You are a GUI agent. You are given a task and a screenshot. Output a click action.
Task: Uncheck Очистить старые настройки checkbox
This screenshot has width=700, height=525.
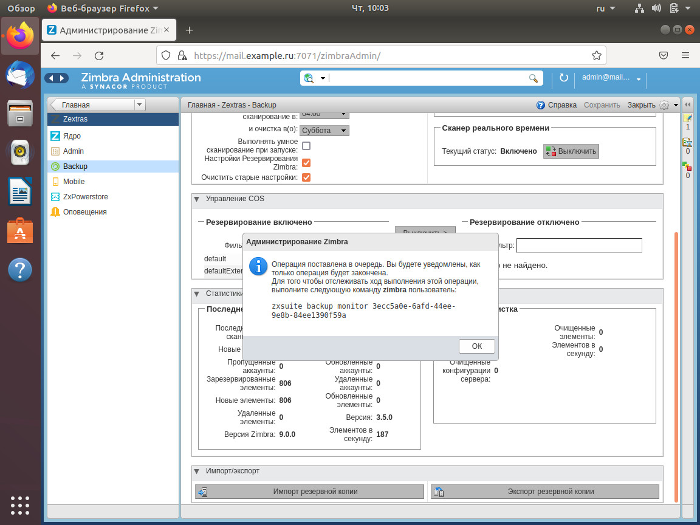(x=306, y=177)
